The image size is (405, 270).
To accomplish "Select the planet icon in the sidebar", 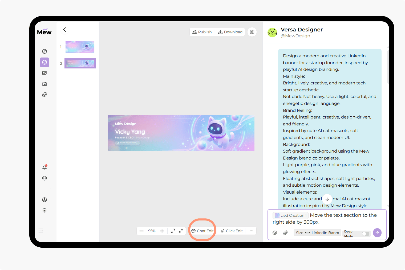I will click(x=44, y=95).
